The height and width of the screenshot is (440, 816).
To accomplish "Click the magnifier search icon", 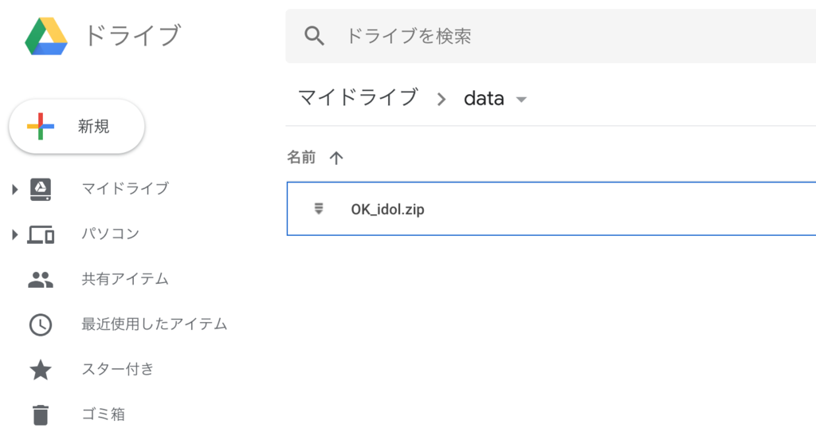I will [315, 36].
